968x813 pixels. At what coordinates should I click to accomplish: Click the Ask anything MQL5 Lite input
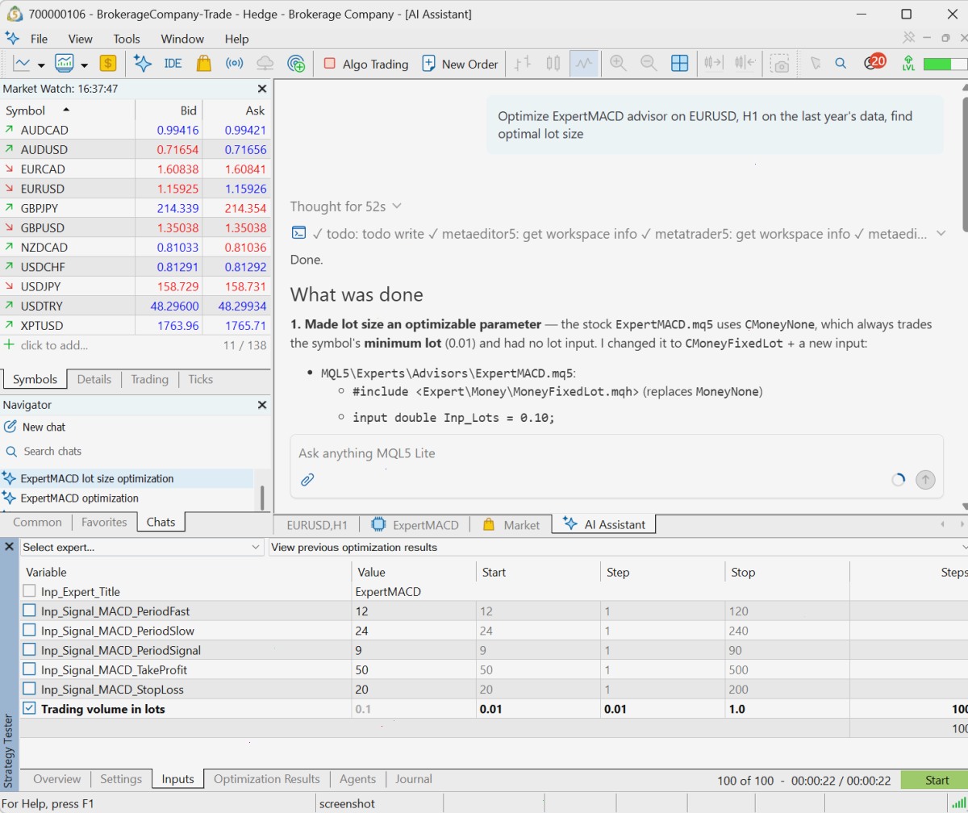(617, 453)
